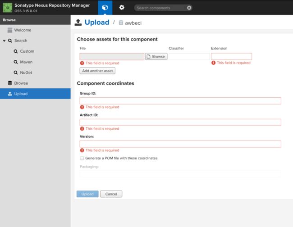Focus the Group ID field
The height and width of the screenshot is (227, 293).
click(x=180, y=101)
